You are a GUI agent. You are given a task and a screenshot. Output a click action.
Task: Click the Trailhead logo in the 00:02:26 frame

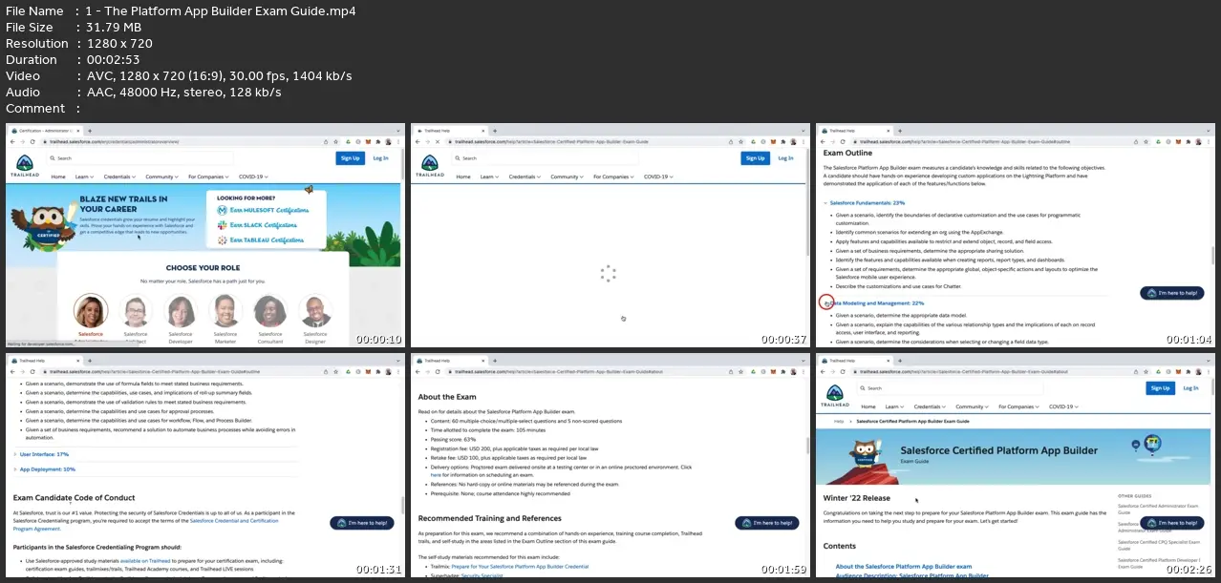pyautogui.click(x=835, y=394)
